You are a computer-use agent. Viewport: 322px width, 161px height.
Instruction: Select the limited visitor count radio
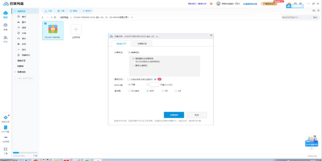point(148,84)
